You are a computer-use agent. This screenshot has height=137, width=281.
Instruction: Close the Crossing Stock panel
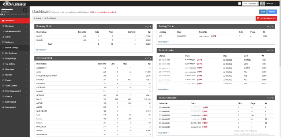[x=150, y=58]
